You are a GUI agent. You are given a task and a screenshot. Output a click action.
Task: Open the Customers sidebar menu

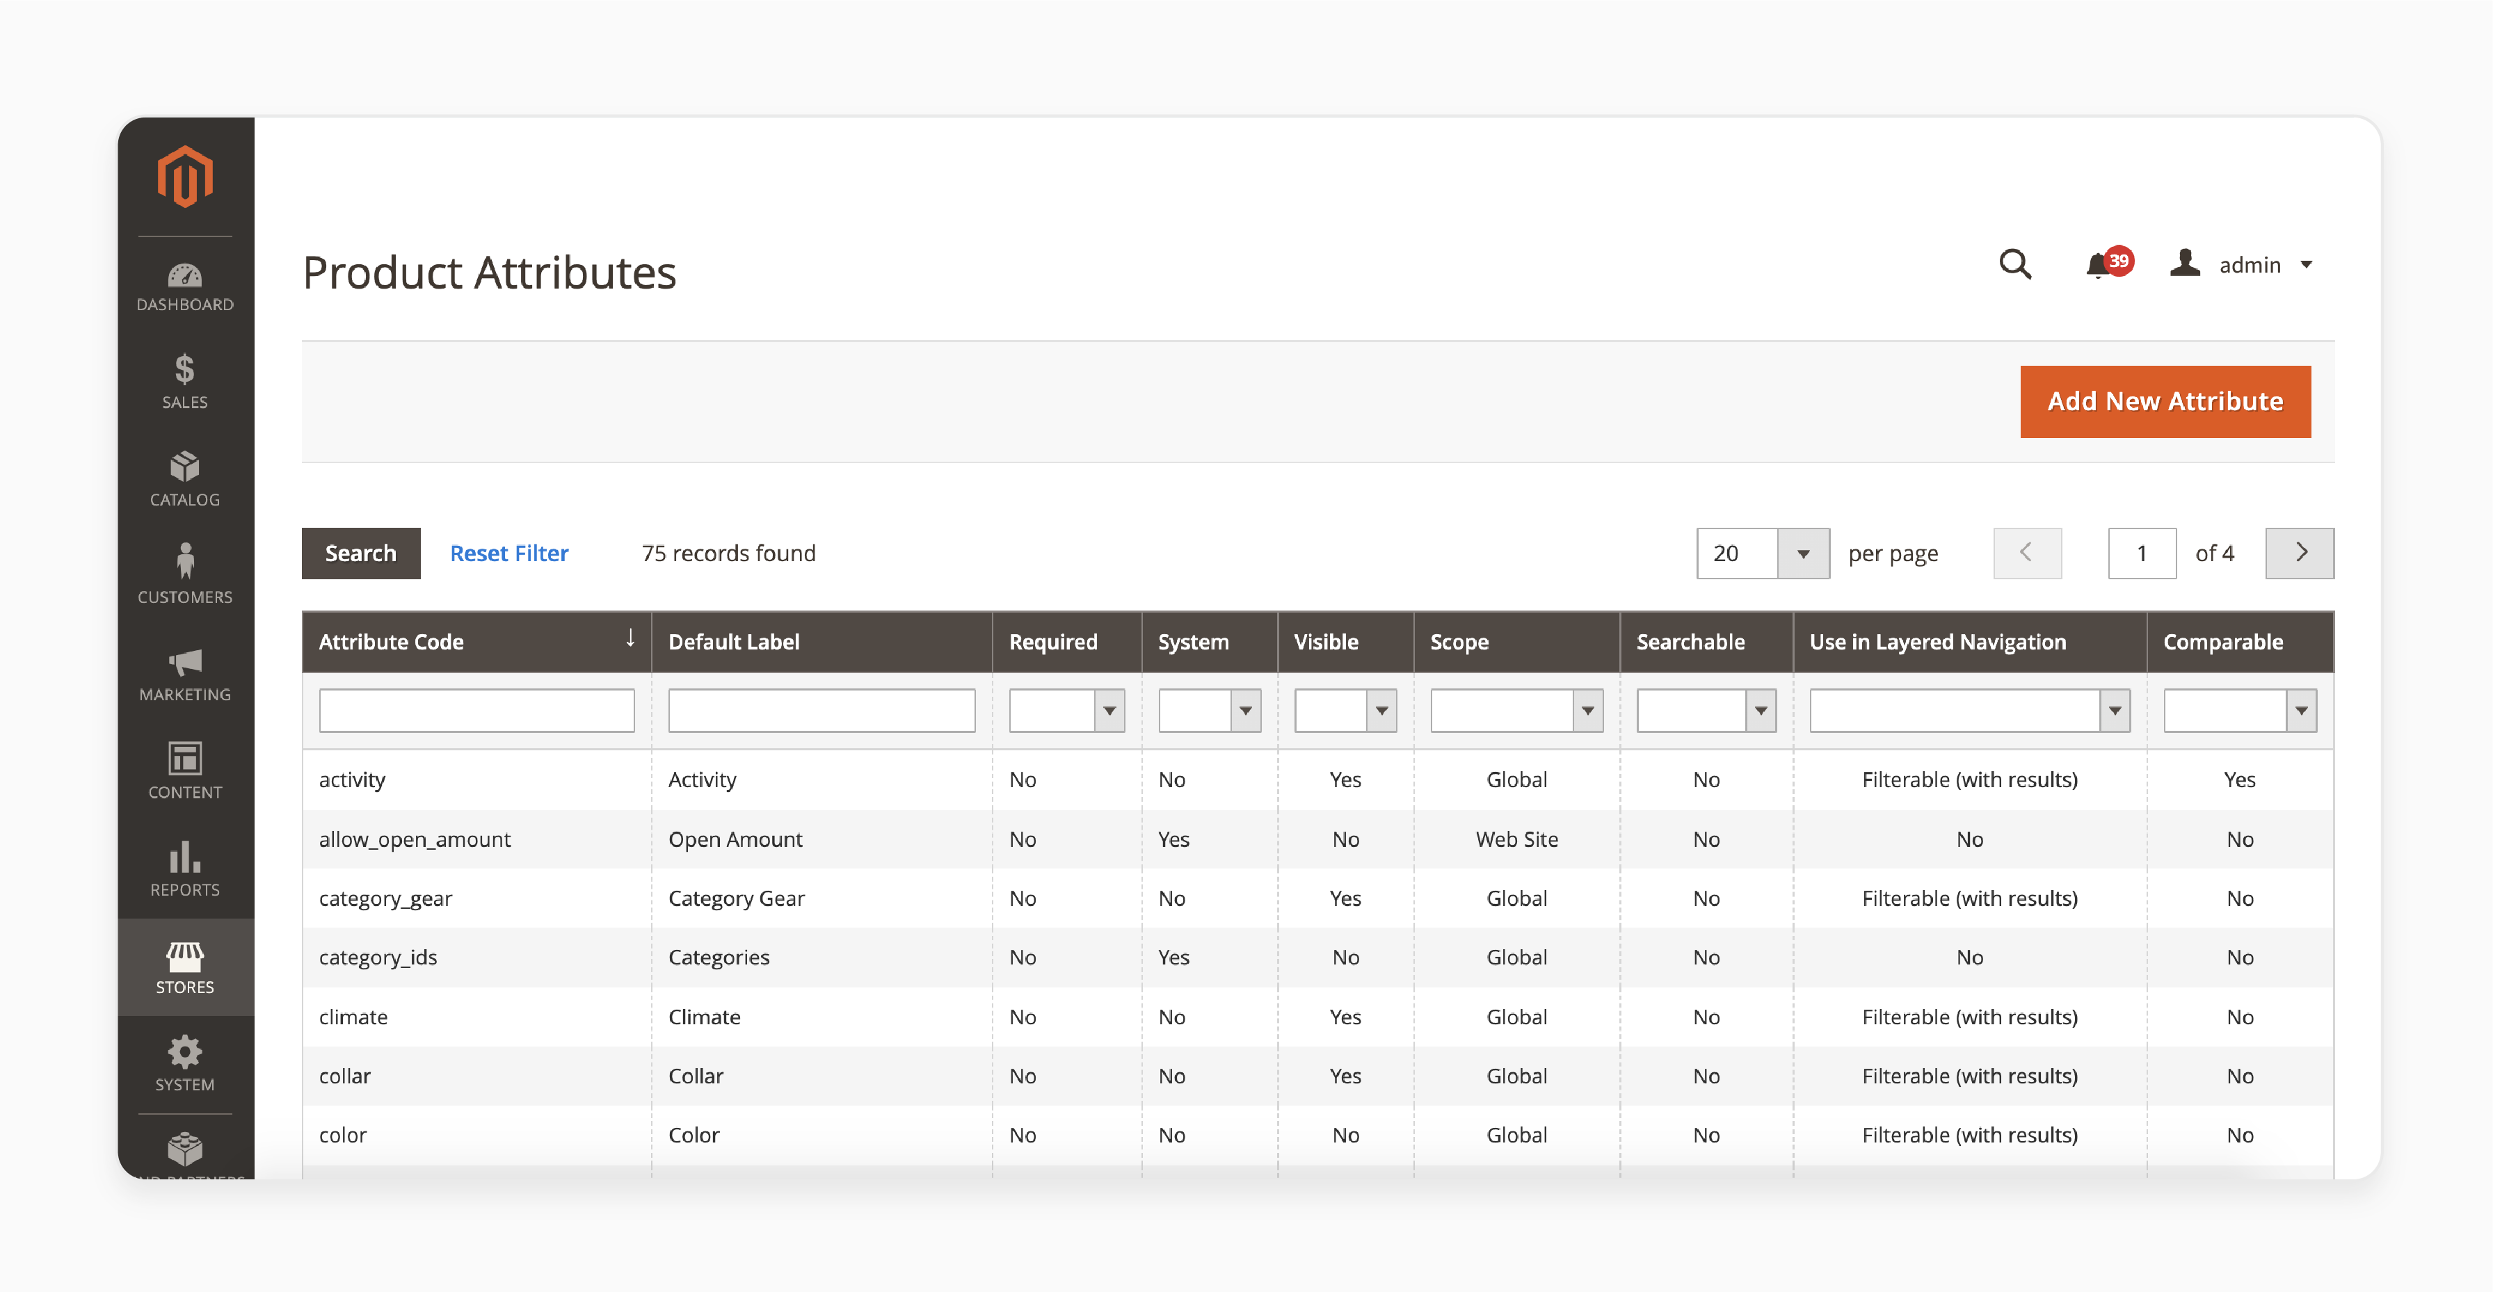tap(185, 576)
